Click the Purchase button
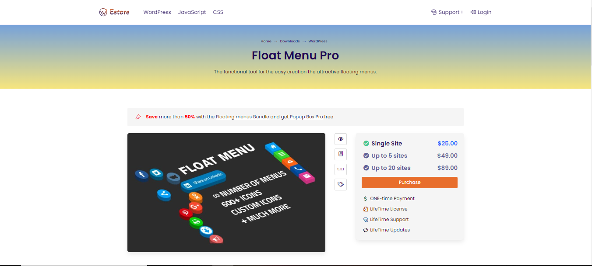The height and width of the screenshot is (266, 592). coord(409,183)
